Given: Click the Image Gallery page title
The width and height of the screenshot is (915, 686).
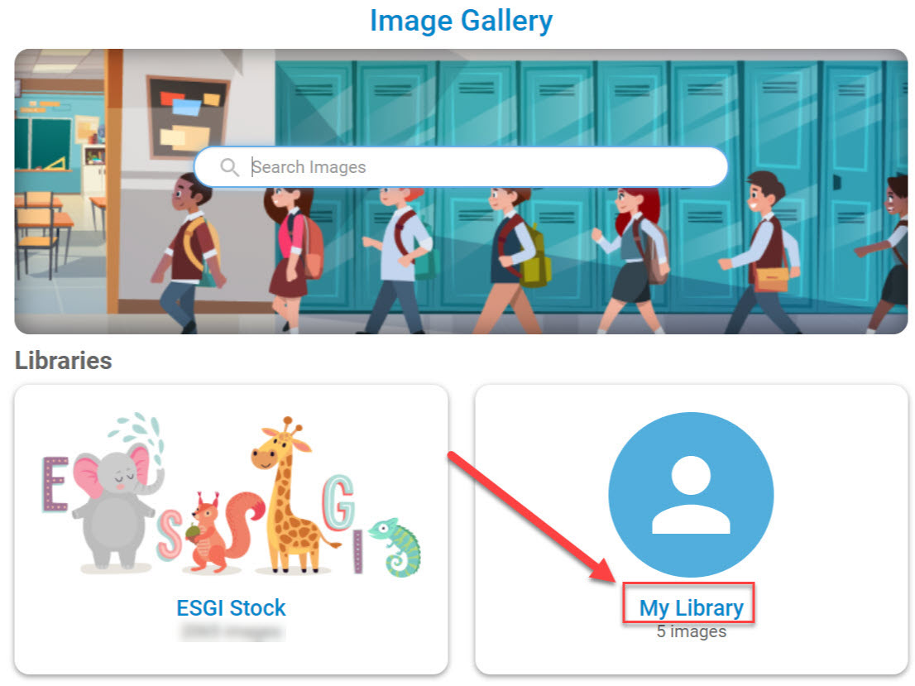Looking at the screenshot, I should point(461,21).
